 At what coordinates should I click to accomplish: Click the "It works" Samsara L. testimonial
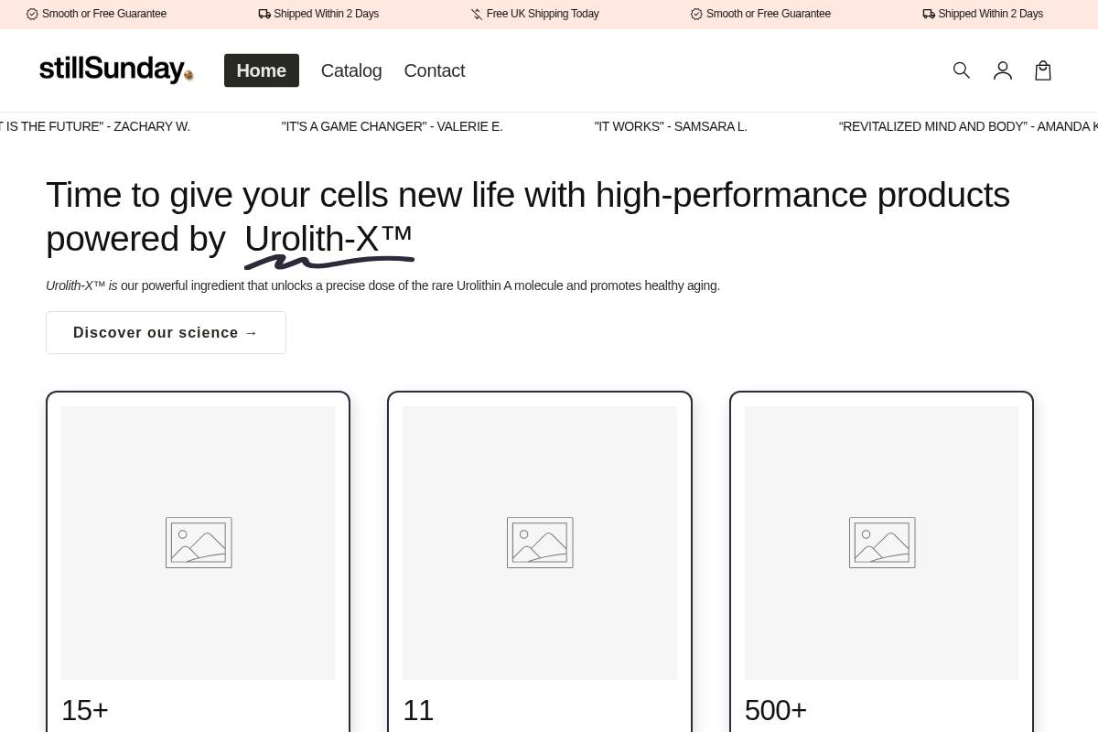tap(671, 126)
